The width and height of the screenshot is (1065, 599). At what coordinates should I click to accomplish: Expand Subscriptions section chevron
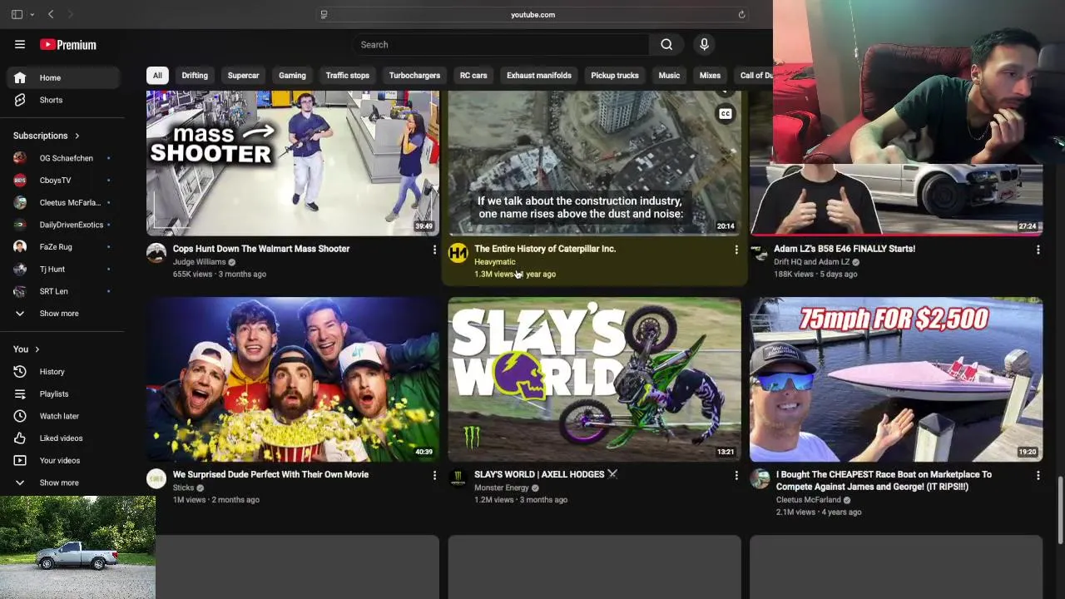(x=77, y=136)
